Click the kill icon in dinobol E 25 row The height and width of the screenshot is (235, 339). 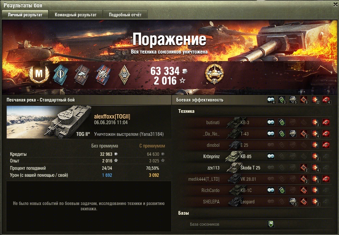tap(326, 145)
